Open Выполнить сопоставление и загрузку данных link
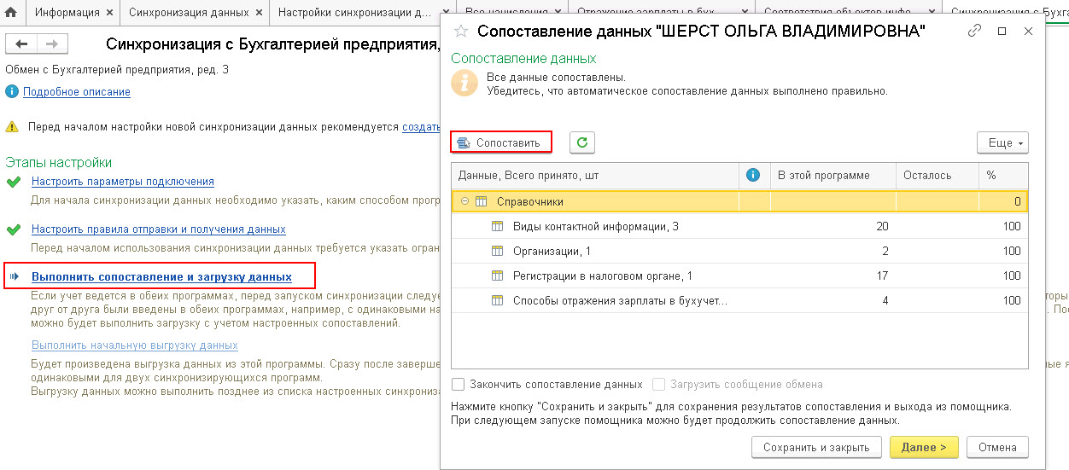The image size is (1069, 470). pos(161,277)
